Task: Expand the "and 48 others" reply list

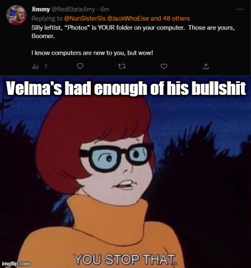Action: [x=170, y=18]
